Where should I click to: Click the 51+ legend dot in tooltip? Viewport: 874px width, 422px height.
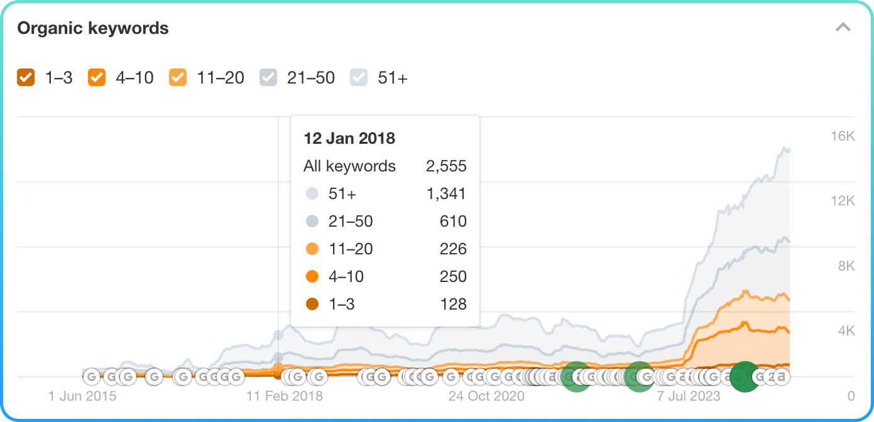point(312,194)
